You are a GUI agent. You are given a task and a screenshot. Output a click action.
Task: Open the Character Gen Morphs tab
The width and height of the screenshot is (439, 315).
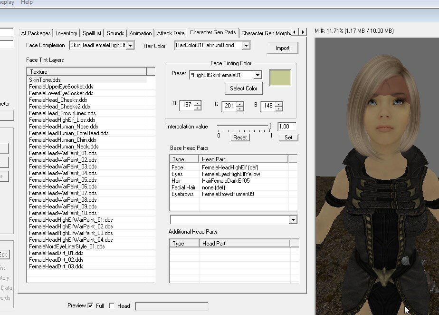pos(266,33)
